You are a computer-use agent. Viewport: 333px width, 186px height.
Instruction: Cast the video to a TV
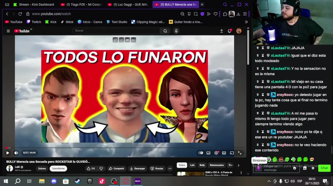(232, 153)
